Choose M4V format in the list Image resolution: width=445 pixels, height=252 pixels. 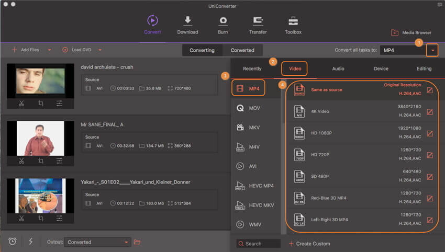pos(248,147)
